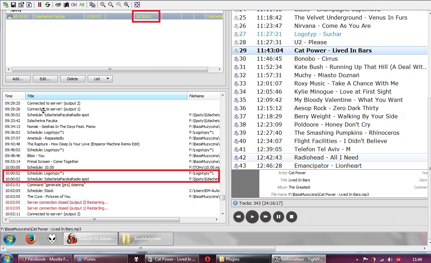Click the note icon beside track 33 Roxy Music

[236, 84]
